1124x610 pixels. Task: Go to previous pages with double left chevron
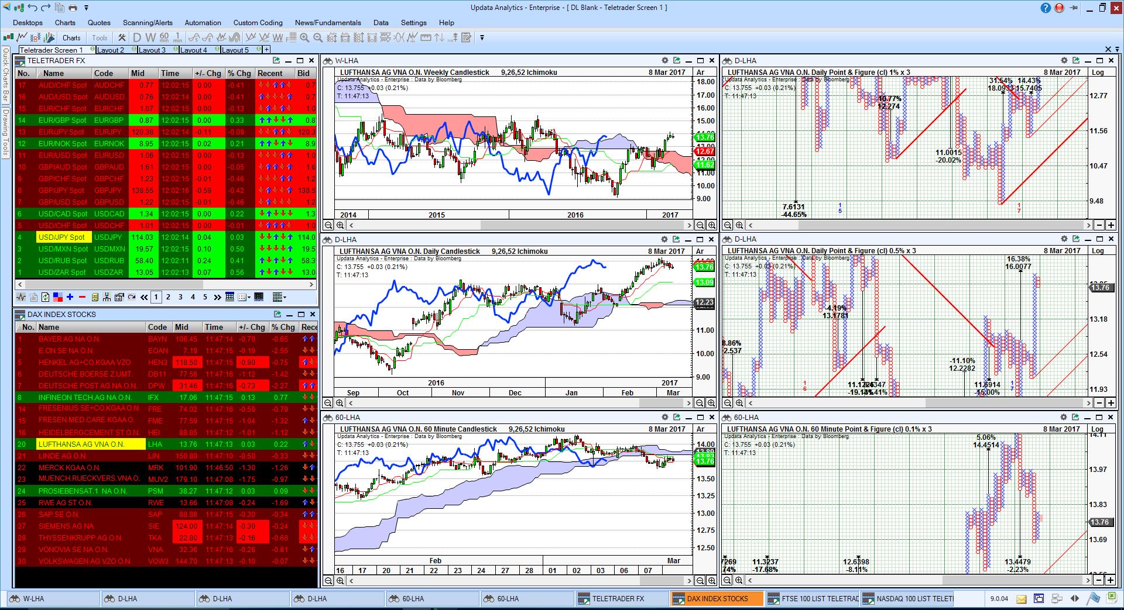pos(144,297)
